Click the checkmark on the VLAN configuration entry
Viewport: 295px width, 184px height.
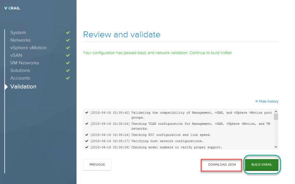coord(87,124)
